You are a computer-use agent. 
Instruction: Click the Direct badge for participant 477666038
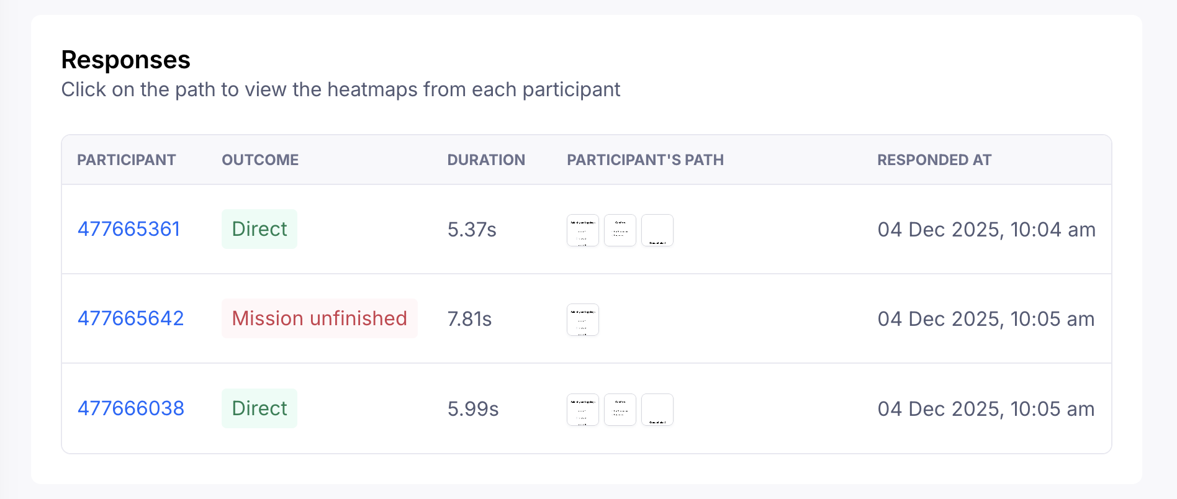tap(259, 408)
